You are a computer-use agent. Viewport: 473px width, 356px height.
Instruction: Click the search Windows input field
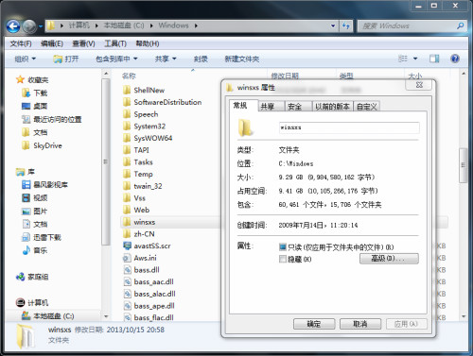click(407, 25)
